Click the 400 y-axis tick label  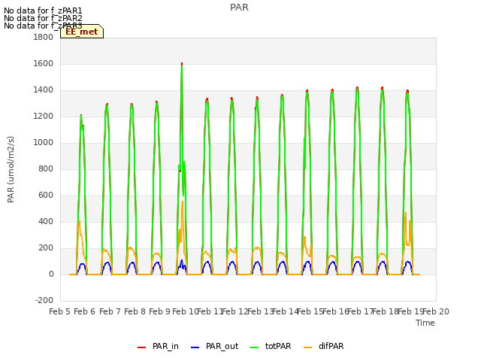pyautogui.click(x=46, y=222)
